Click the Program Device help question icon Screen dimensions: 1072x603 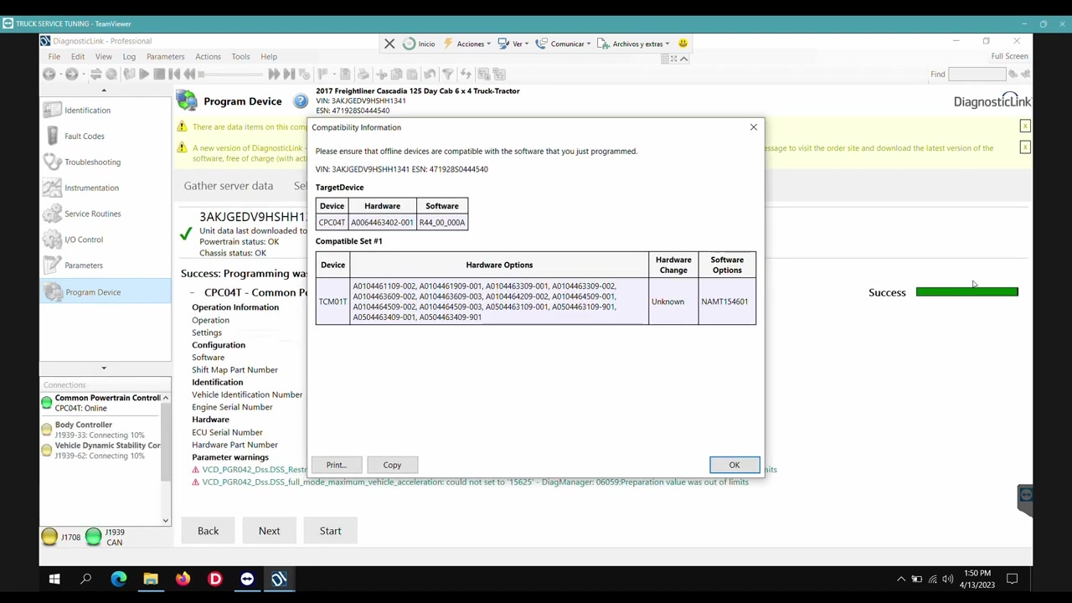[301, 101]
